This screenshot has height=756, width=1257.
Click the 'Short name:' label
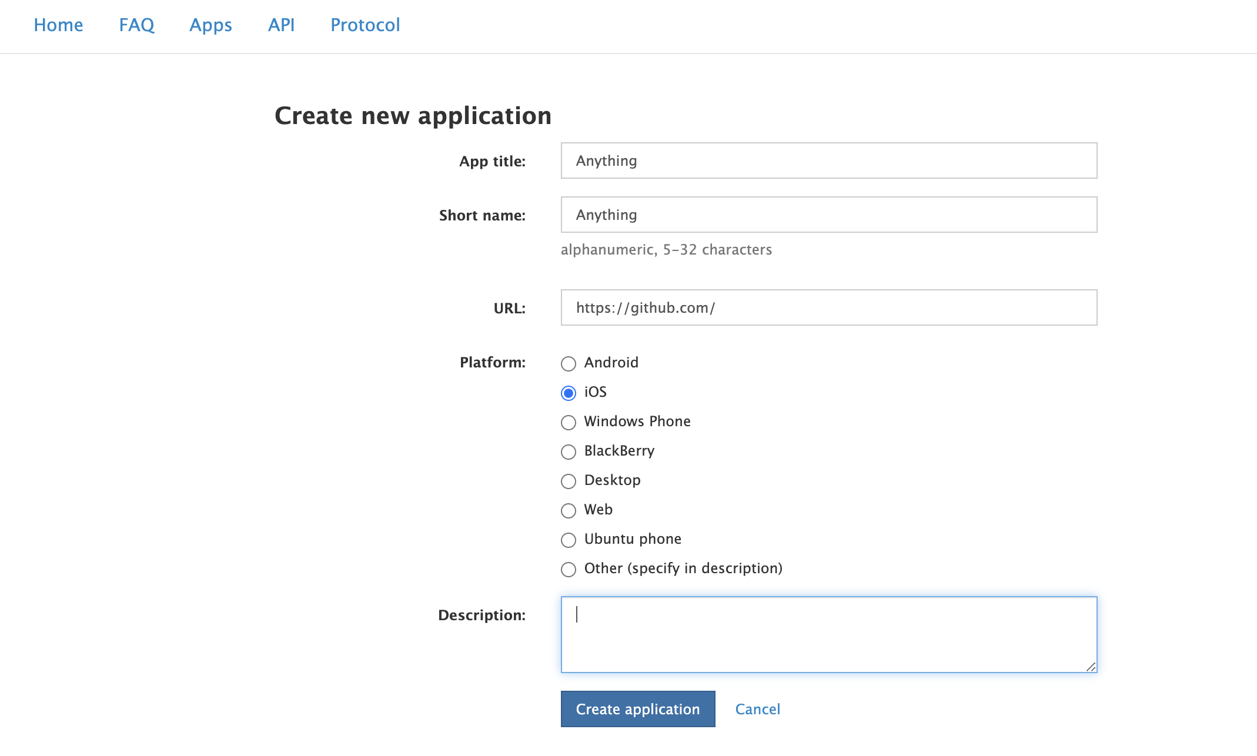click(483, 216)
